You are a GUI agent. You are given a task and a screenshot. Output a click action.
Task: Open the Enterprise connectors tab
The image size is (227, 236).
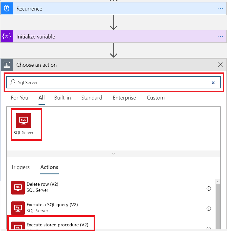tap(124, 98)
